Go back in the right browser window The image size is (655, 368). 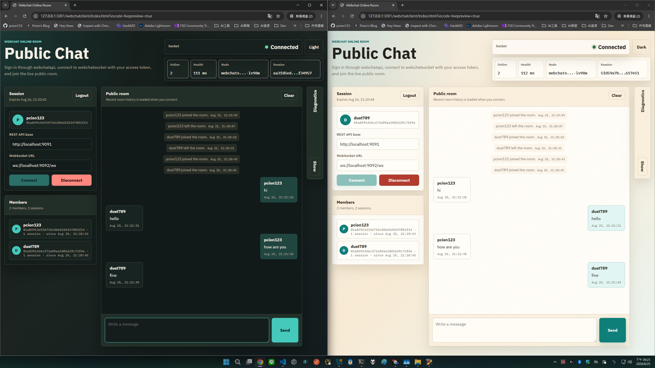pyautogui.click(x=334, y=16)
